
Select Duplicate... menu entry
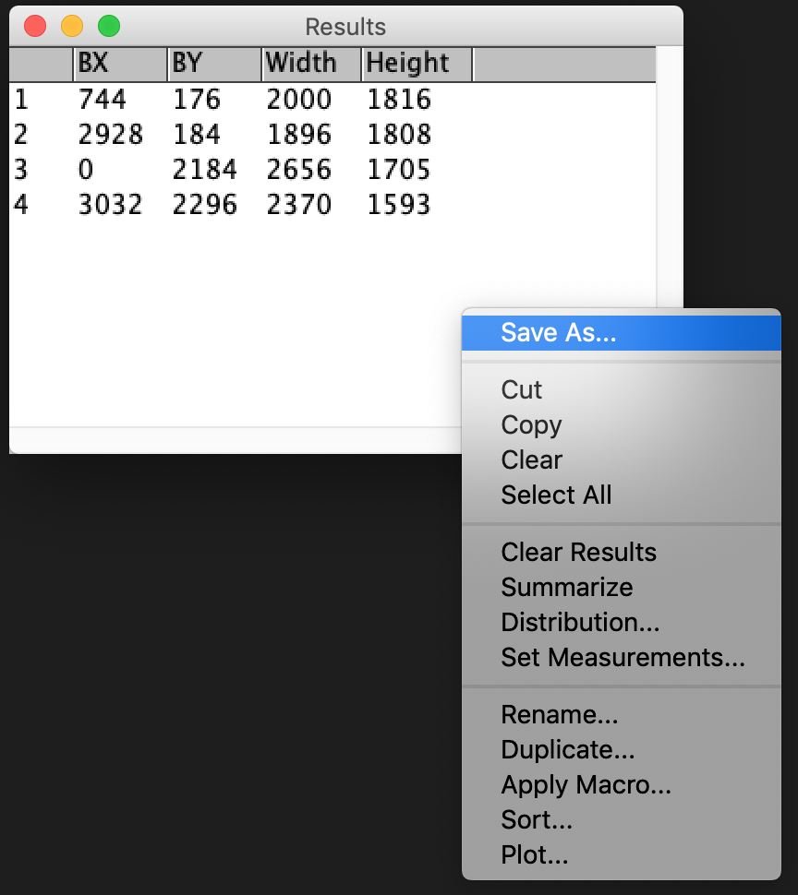[x=568, y=750]
